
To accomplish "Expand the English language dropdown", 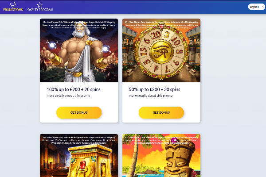I will 257,7.
